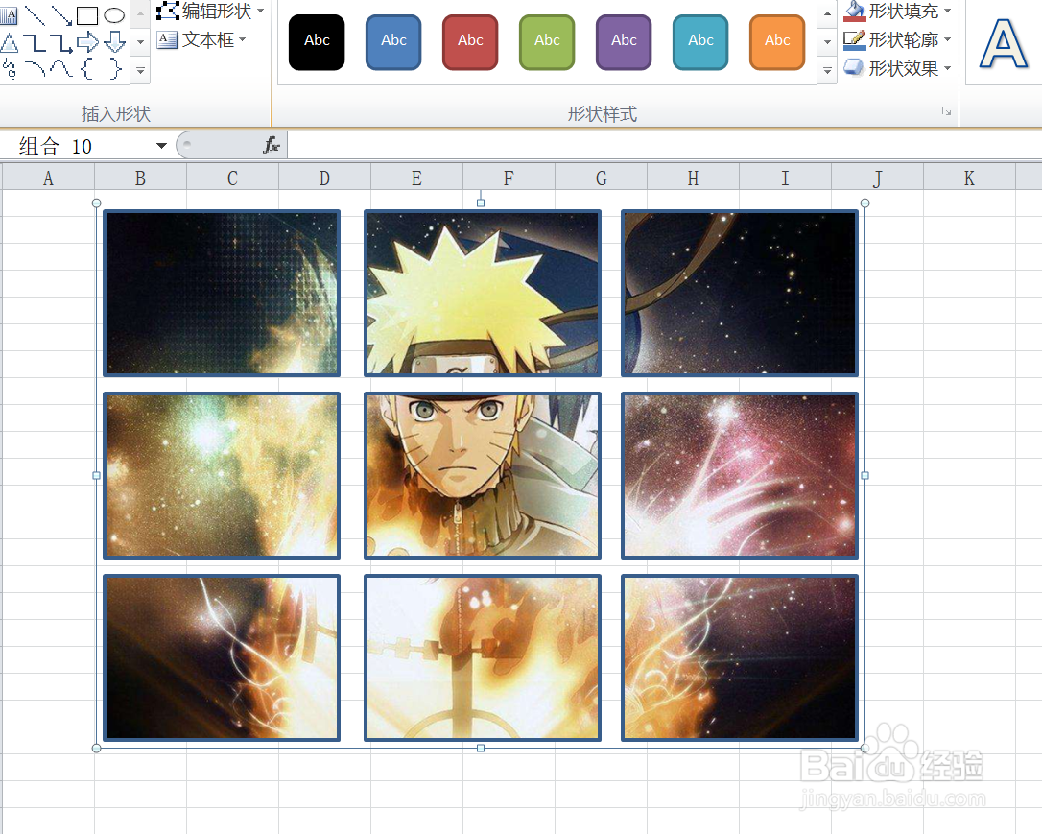The image size is (1042, 834).
Task: Select the arc shape
Action: click(35, 68)
